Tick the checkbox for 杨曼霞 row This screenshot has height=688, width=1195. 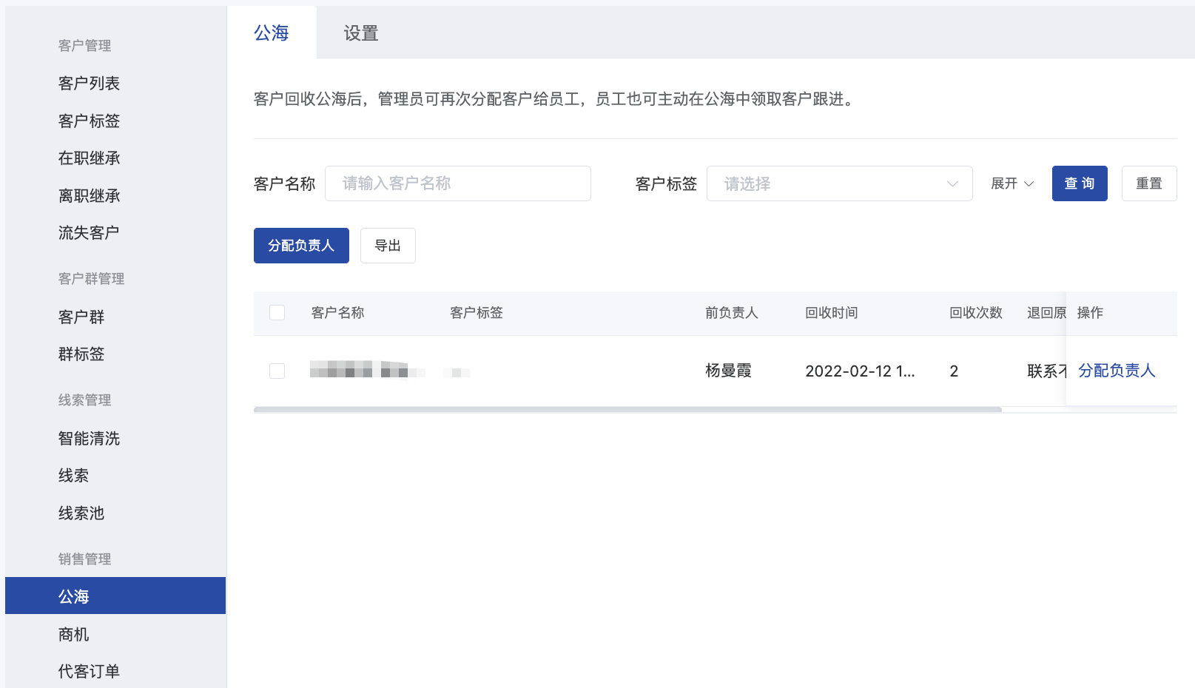coord(277,371)
